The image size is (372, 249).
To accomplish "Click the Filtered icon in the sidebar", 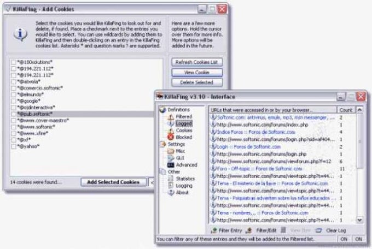I will [171, 117].
